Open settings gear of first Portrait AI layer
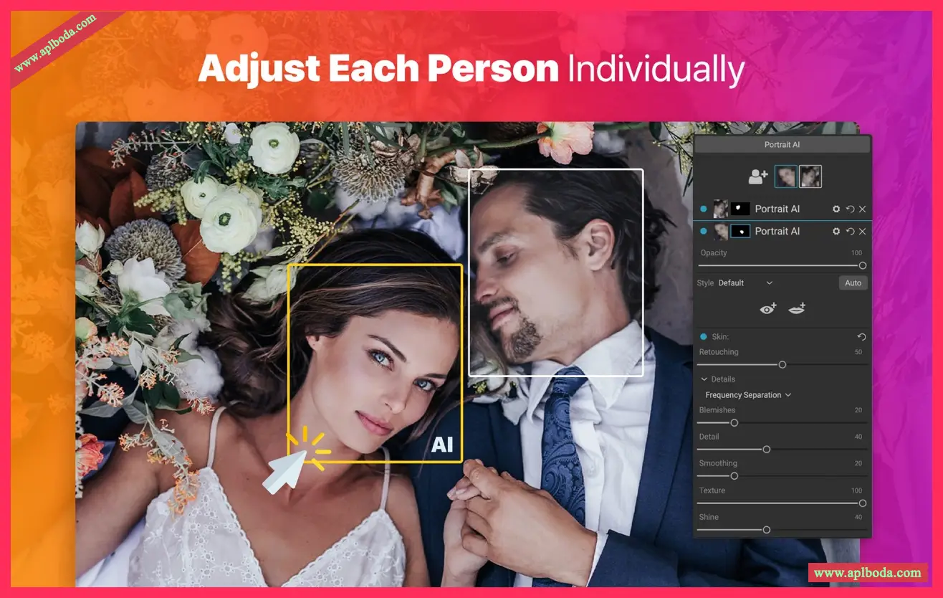Viewport: 943px width, 598px height. 836,209
